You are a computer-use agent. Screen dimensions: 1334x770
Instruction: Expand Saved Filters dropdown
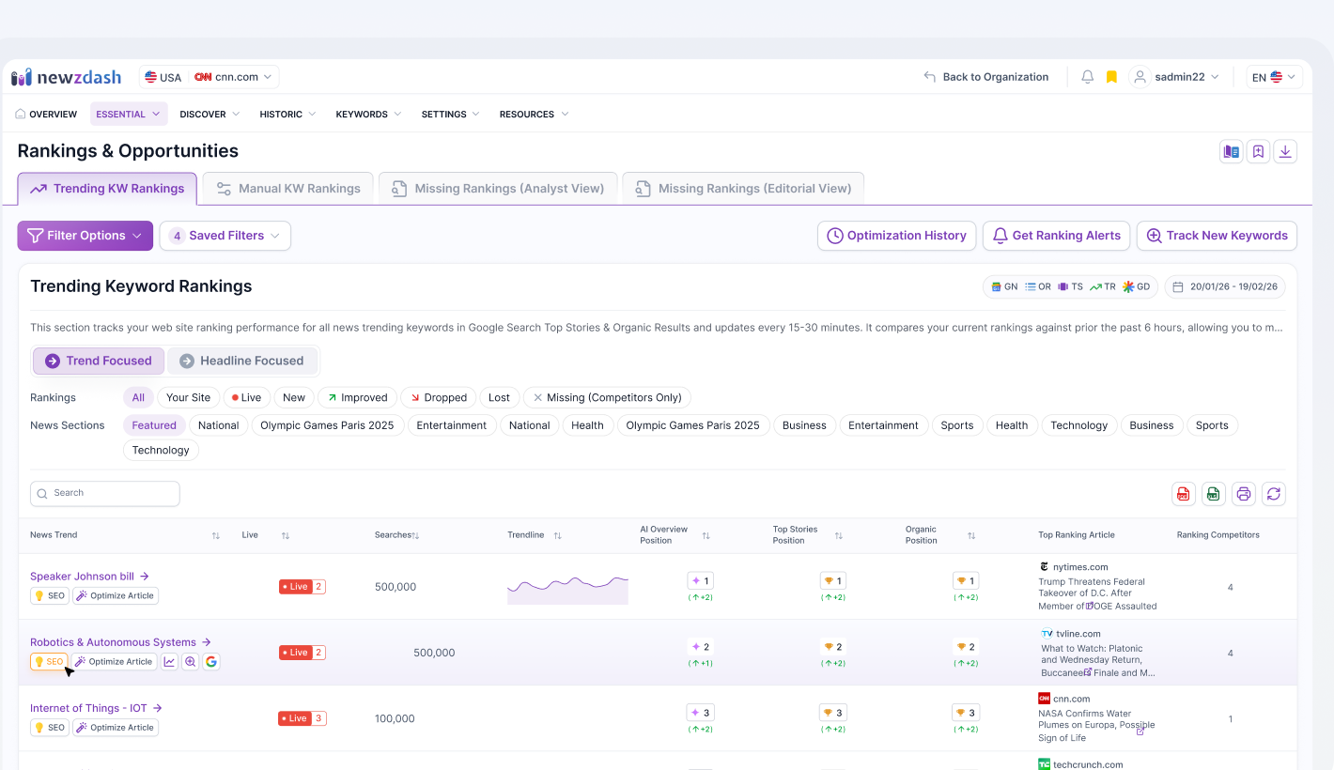[x=225, y=236]
